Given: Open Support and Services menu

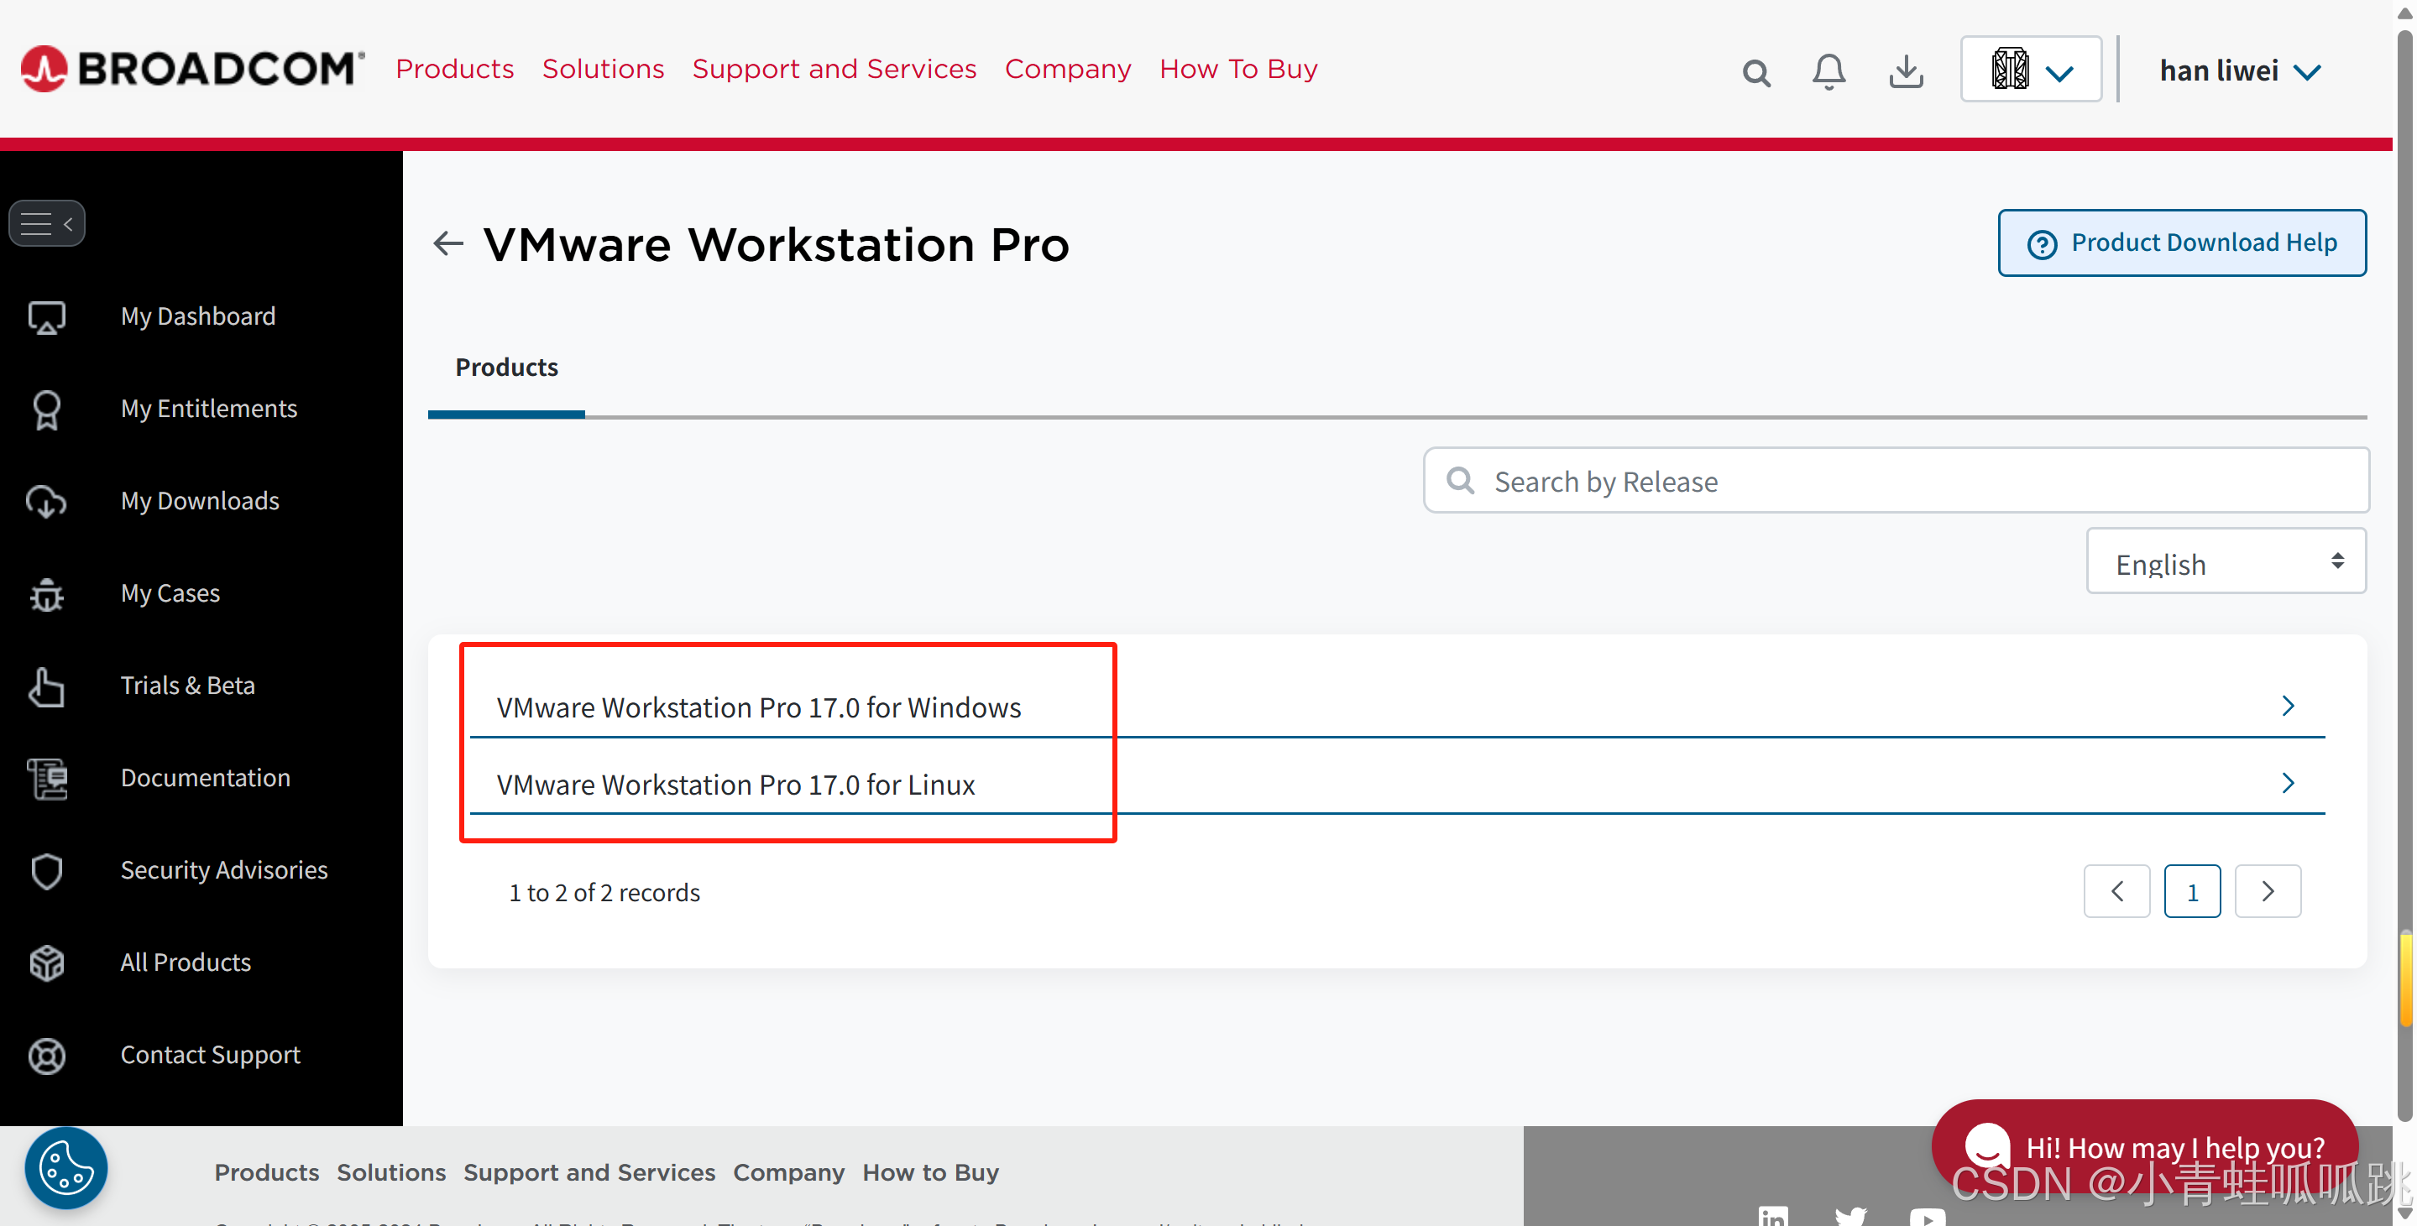Looking at the screenshot, I should pos(834,69).
